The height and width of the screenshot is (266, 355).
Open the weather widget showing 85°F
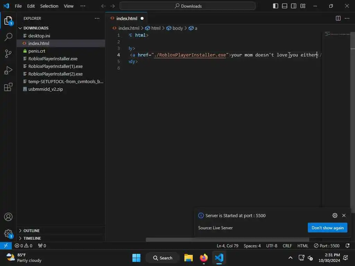click(24, 258)
